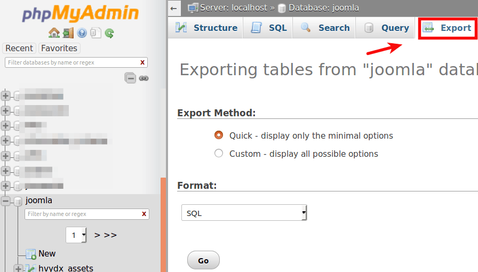Open the table page number dropdown
The width and height of the screenshot is (478, 272).
pyautogui.click(x=76, y=235)
